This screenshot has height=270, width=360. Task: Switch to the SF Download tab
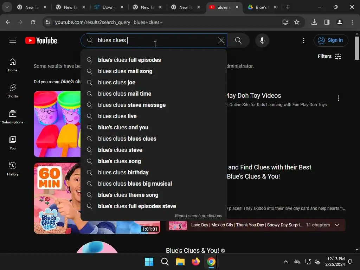[109, 7]
